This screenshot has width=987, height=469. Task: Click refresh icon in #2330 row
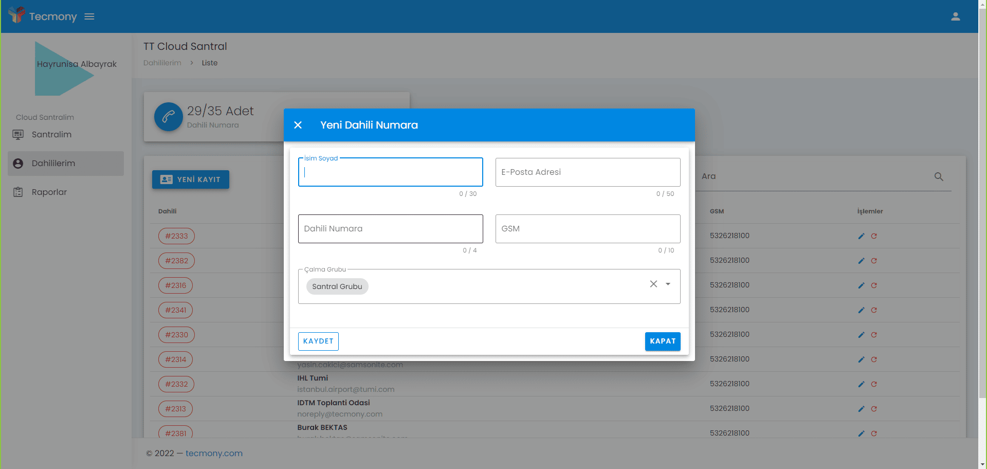(873, 335)
